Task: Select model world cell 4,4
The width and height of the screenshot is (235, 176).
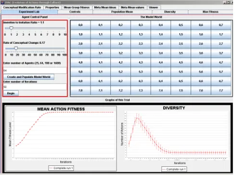Action: [161, 63]
